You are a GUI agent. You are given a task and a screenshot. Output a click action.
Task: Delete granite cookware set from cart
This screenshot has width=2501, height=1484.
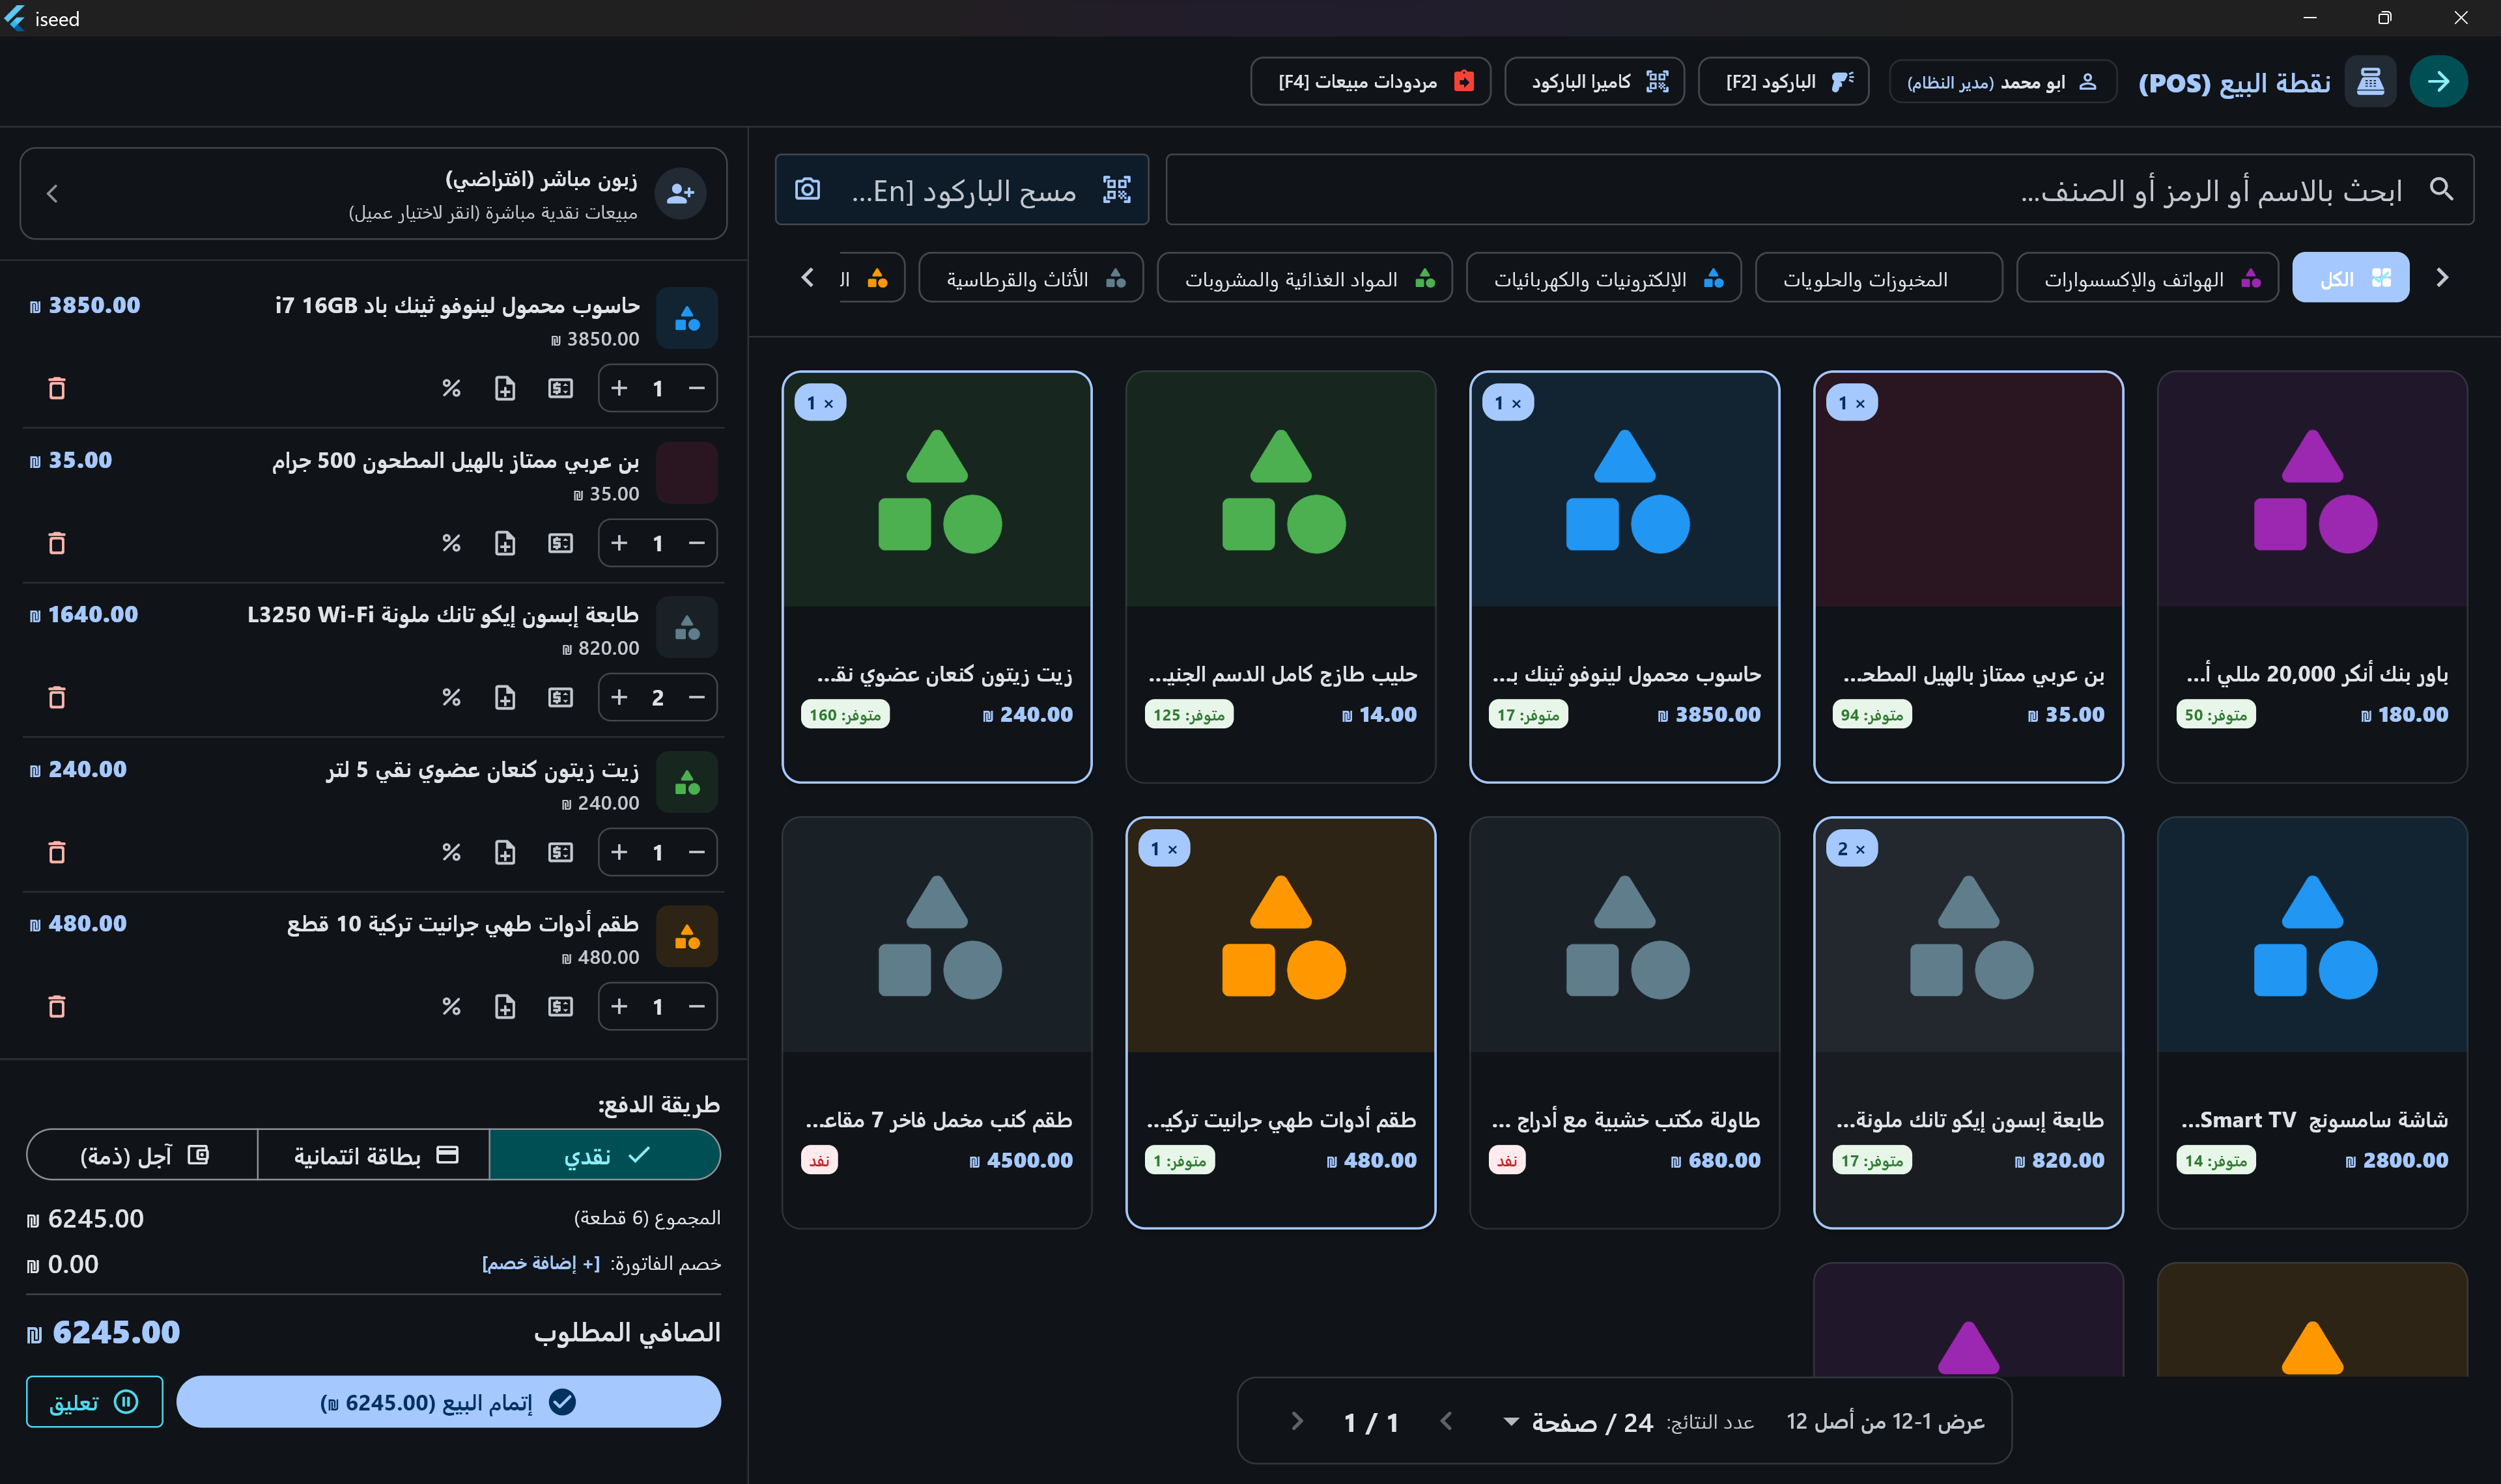(57, 1006)
